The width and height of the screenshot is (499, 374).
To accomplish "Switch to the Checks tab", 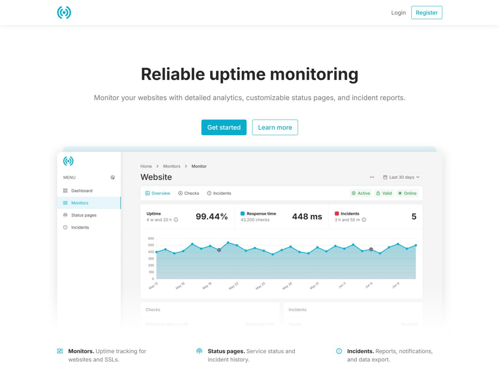I will [188, 193].
